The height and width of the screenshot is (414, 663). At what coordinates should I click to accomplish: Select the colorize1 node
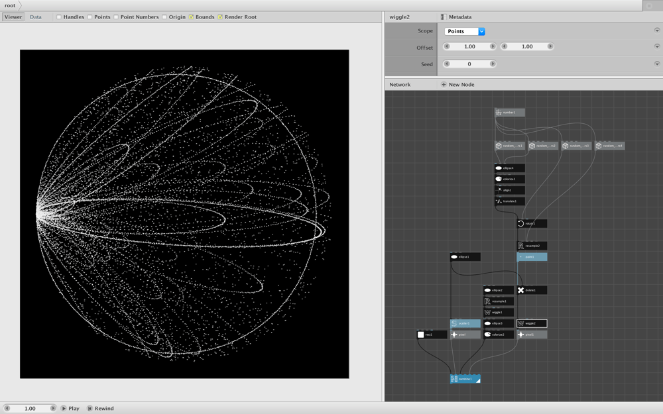tap(509, 179)
